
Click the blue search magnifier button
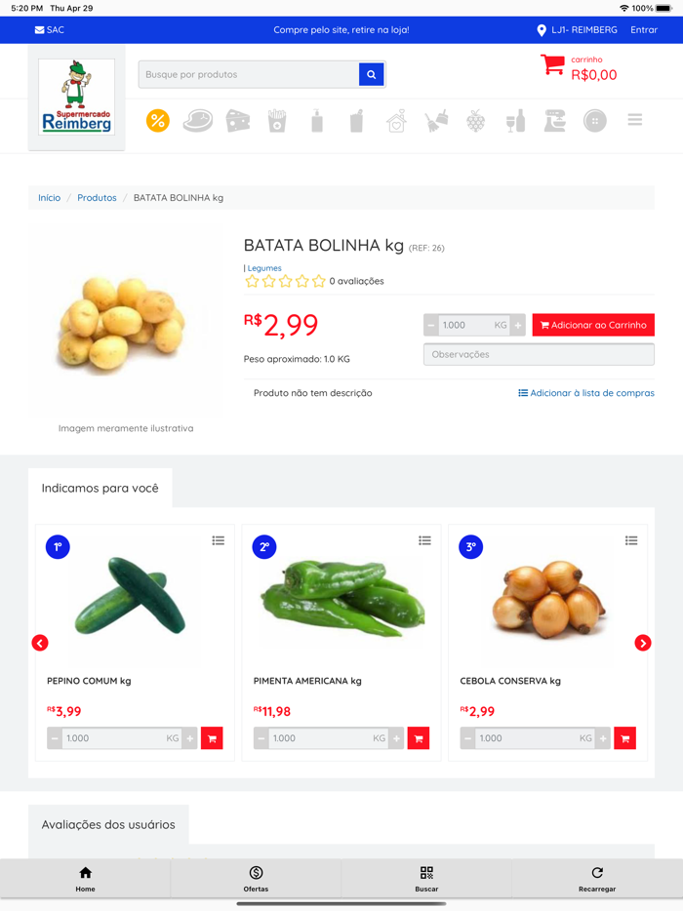click(372, 74)
